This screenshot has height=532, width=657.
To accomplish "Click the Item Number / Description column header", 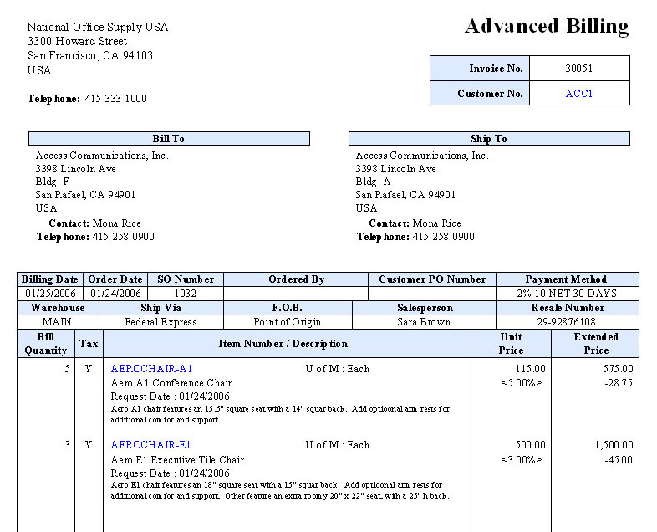I will point(283,344).
